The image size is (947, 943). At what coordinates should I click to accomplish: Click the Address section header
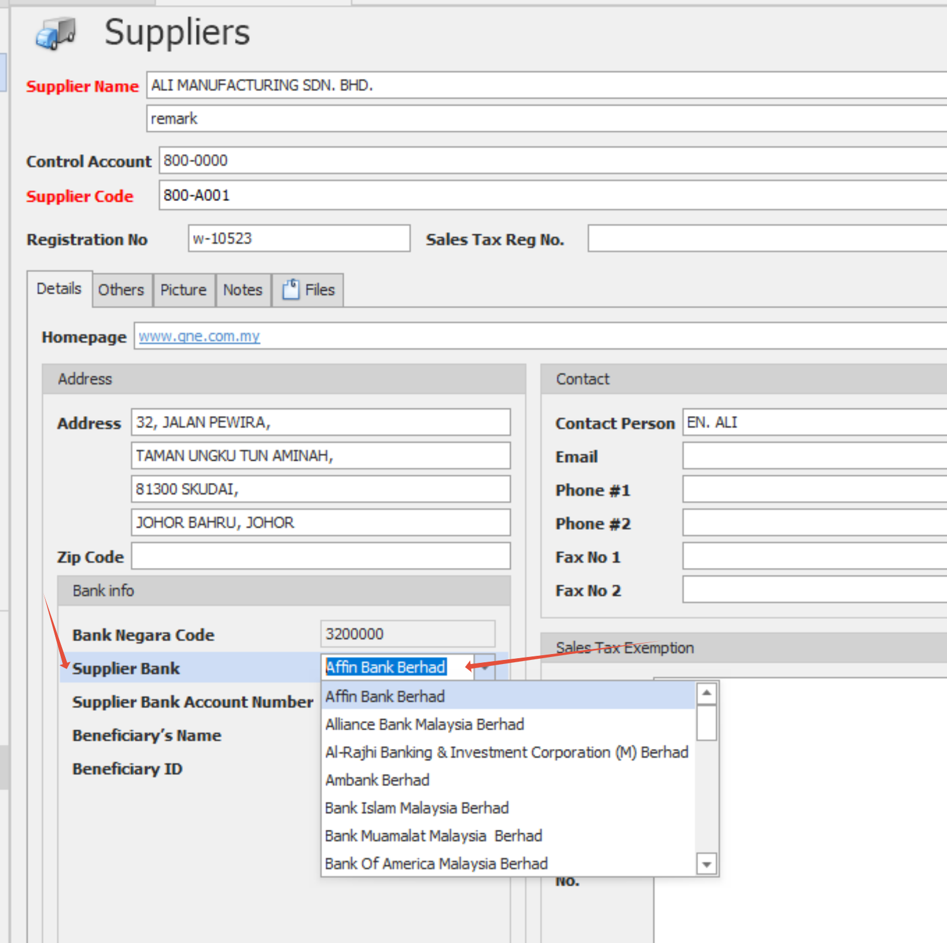point(284,379)
